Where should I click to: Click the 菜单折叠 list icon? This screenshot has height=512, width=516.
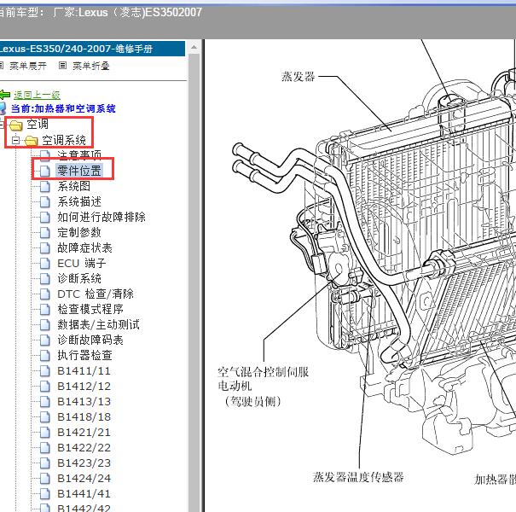click(x=62, y=66)
